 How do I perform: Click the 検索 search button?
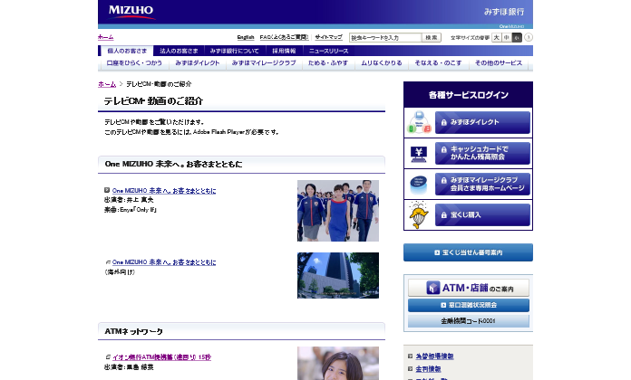pos(432,37)
